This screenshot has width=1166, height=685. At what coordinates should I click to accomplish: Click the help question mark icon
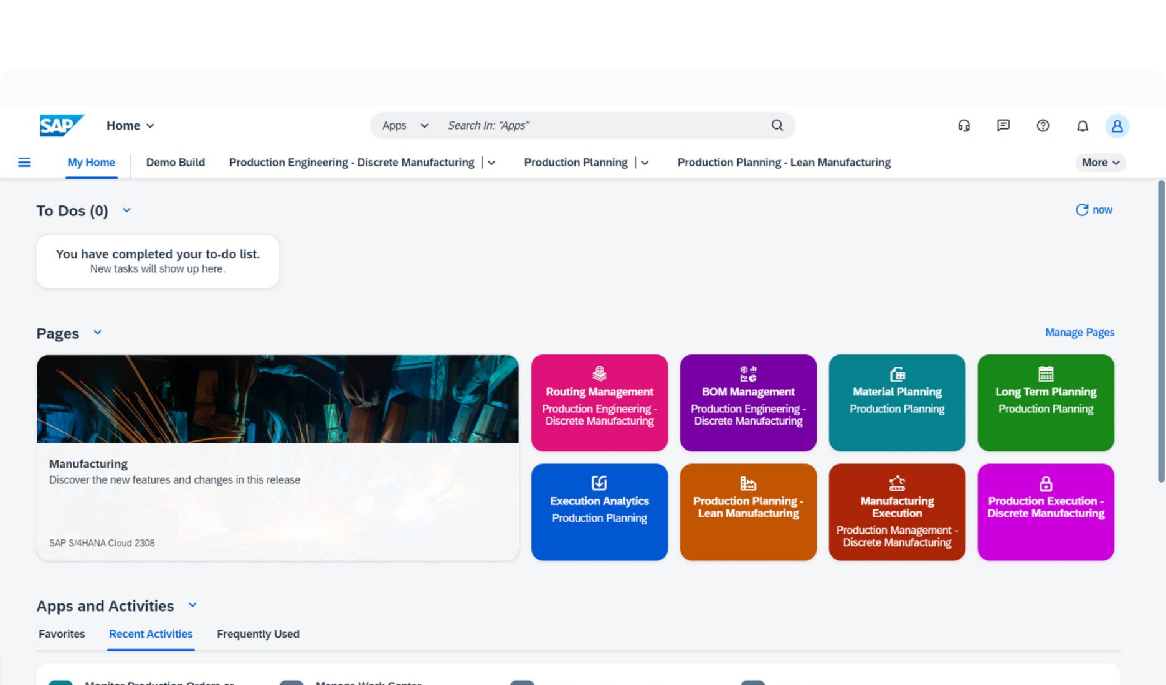(x=1043, y=126)
